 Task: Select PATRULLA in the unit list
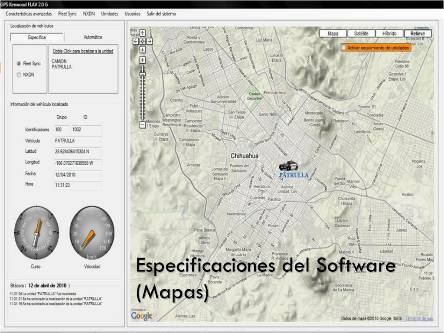coord(62,67)
